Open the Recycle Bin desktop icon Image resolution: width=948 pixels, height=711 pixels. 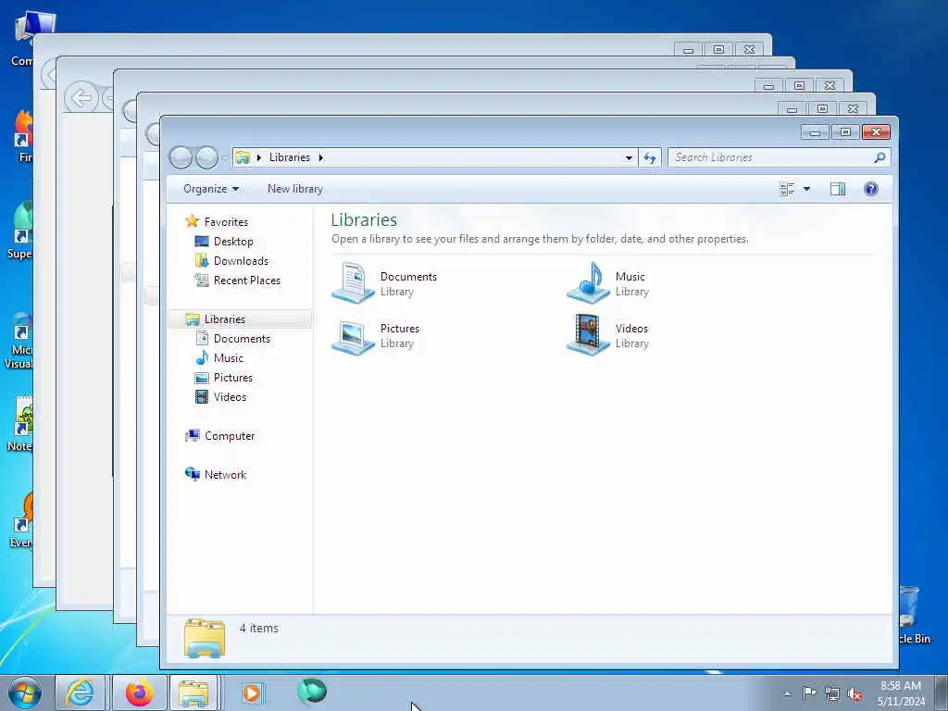(x=912, y=615)
